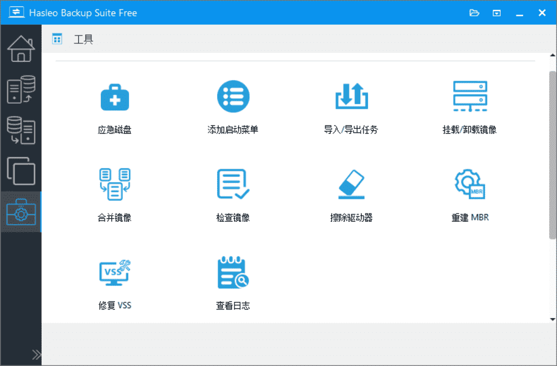Screen dimensions: 557x366
Task: Open the 检查镜像 check image tool
Action: (x=233, y=185)
